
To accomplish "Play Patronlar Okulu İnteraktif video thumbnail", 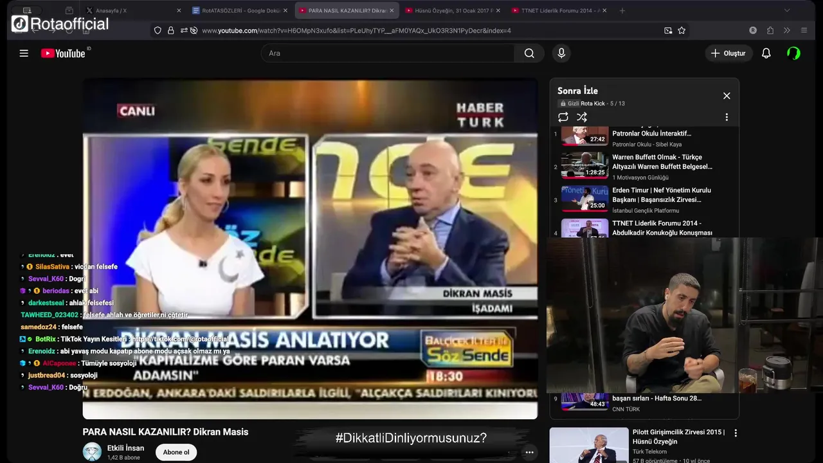I will [584, 136].
